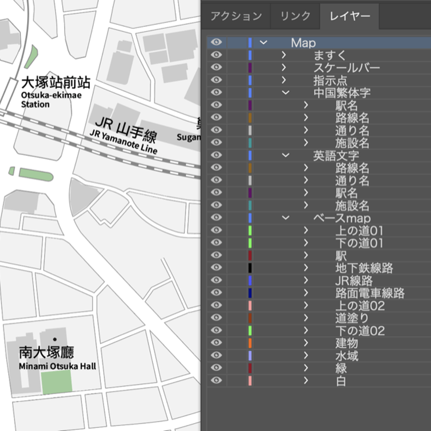Click the Minami Otsuka Hall map text

click(x=58, y=366)
